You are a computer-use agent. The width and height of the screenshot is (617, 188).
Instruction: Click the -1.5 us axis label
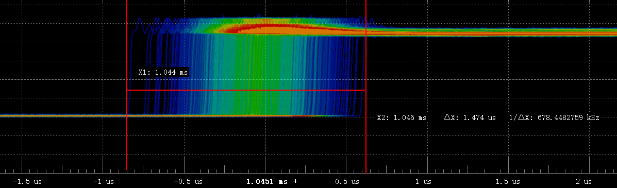click(27, 182)
